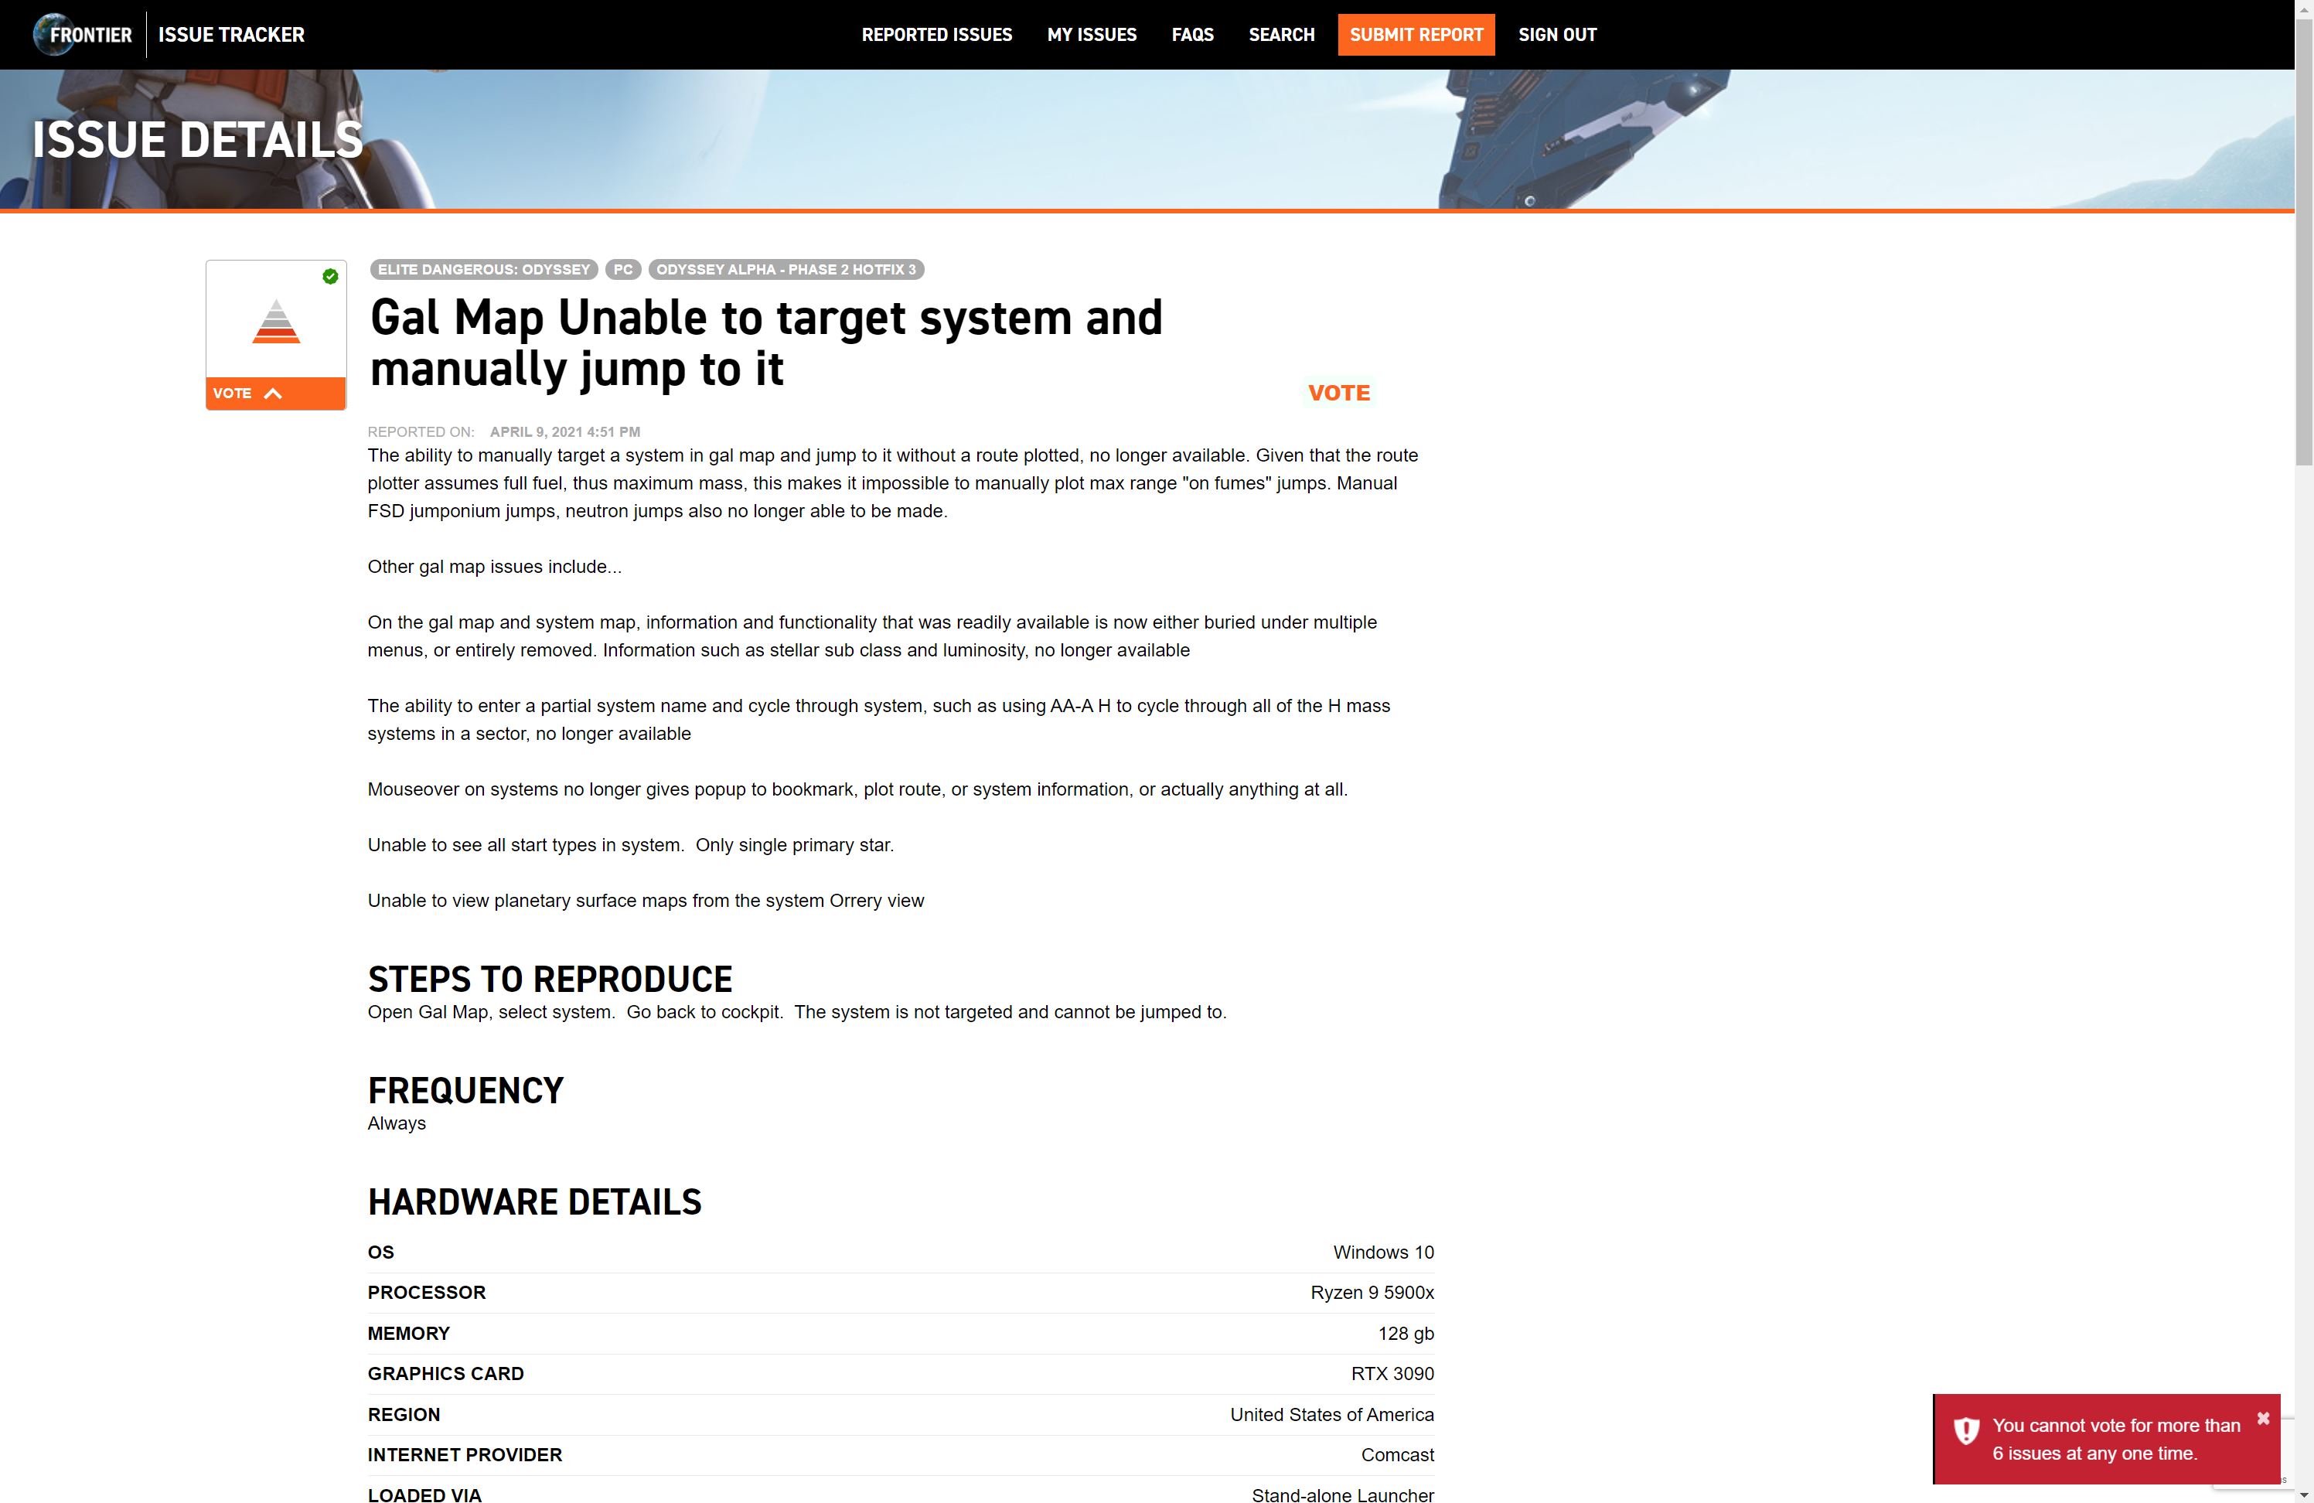
Task: Click the Submit Report button
Action: pos(1416,35)
